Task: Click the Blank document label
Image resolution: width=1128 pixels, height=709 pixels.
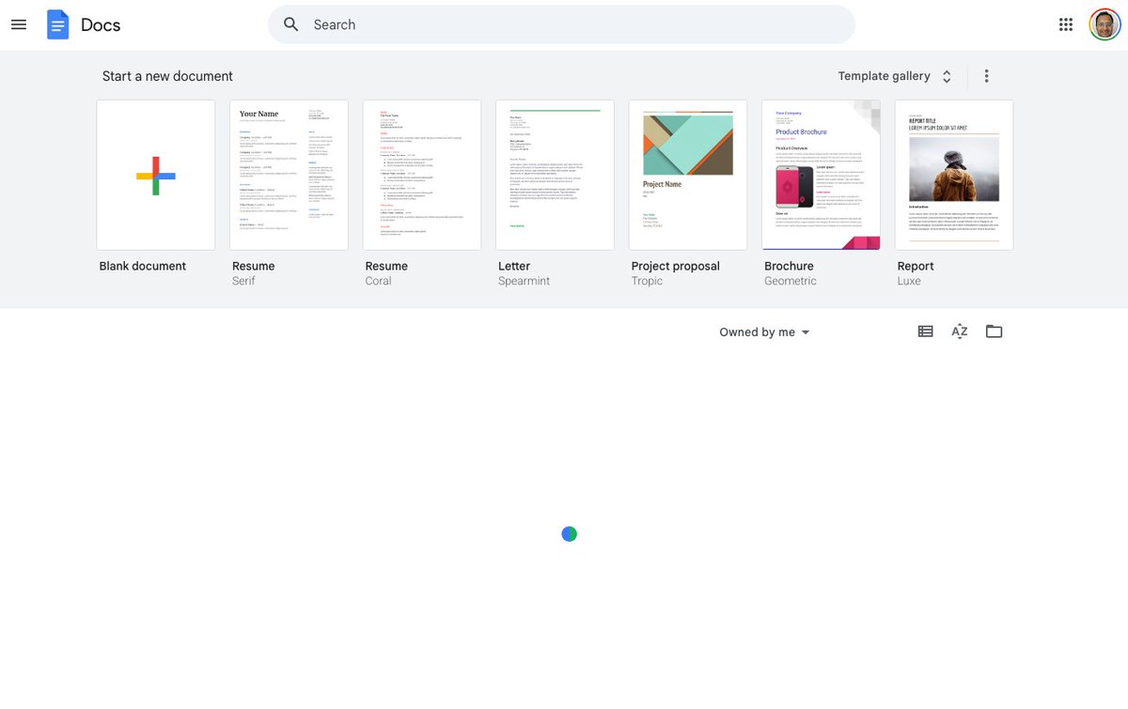Action: pyautogui.click(x=143, y=266)
